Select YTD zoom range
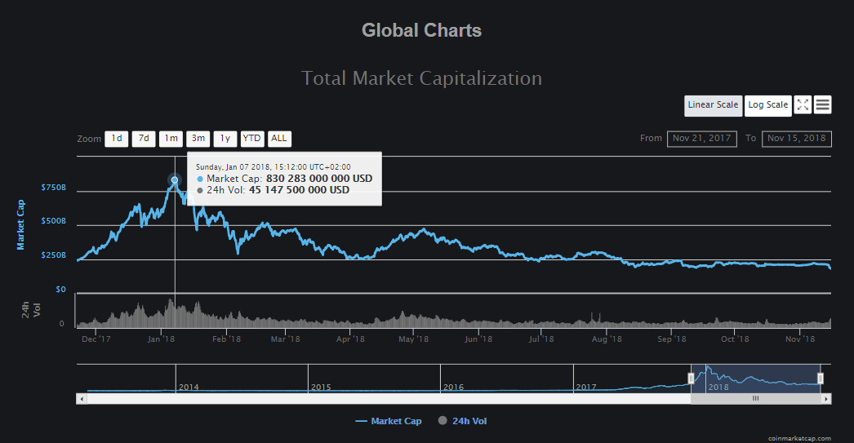The width and height of the screenshot is (854, 443). [251, 139]
